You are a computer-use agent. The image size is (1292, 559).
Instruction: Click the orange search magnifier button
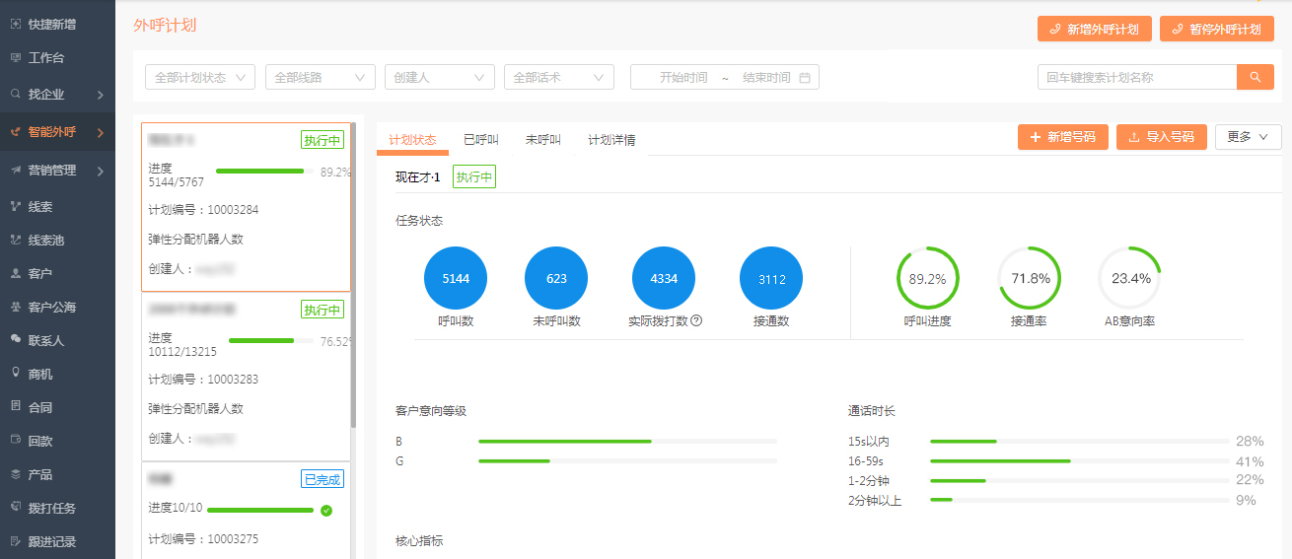pyautogui.click(x=1255, y=77)
